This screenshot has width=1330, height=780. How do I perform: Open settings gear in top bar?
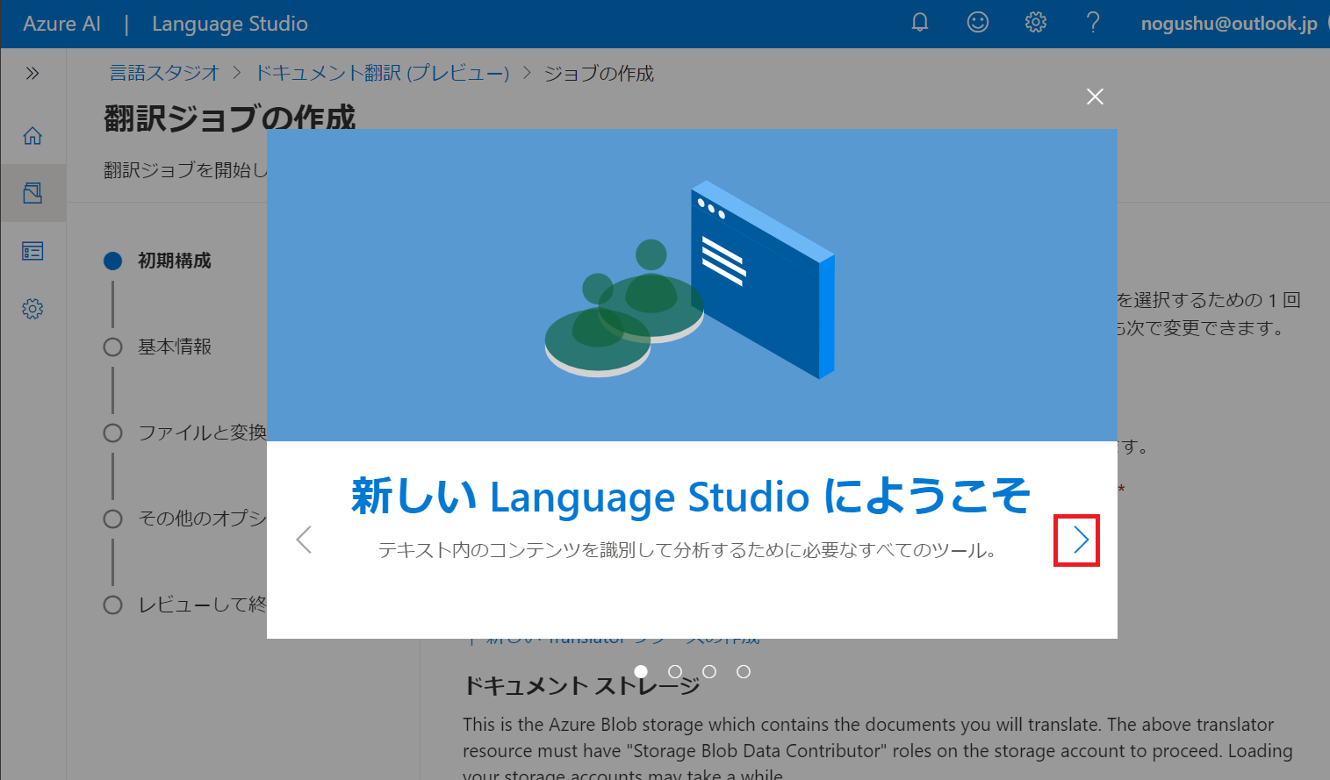[x=1036, y=23]
